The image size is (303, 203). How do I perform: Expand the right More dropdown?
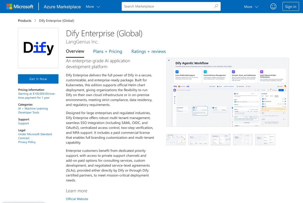click(251, 7)
